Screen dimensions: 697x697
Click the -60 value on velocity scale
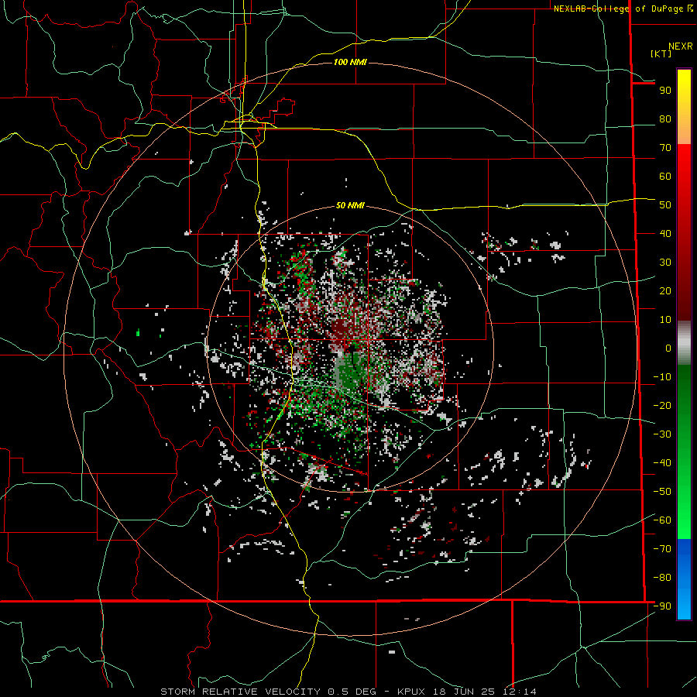click(662, 520)
